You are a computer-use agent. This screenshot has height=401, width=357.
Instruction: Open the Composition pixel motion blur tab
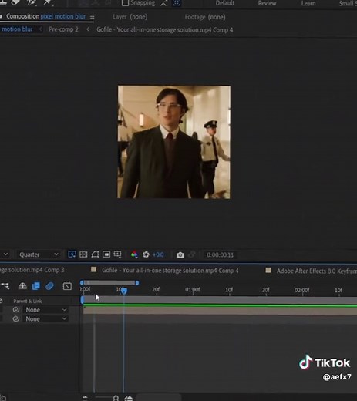[45, 16]
